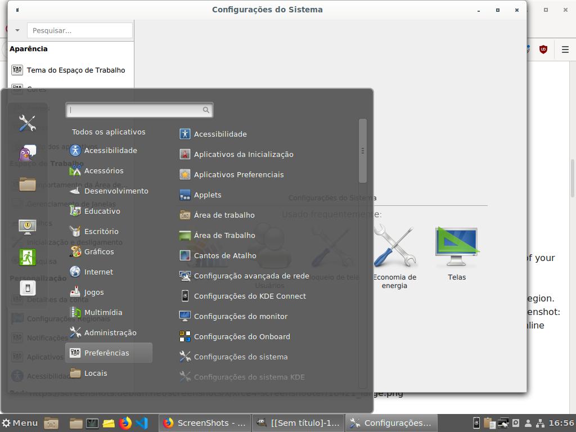Select Jogos category
The width and height of the screenshot is (576, 432).
tap(109, 292)
